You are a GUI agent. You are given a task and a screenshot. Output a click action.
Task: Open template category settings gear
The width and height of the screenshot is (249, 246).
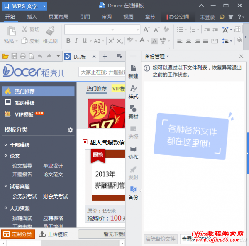click(x=70, y=130)
